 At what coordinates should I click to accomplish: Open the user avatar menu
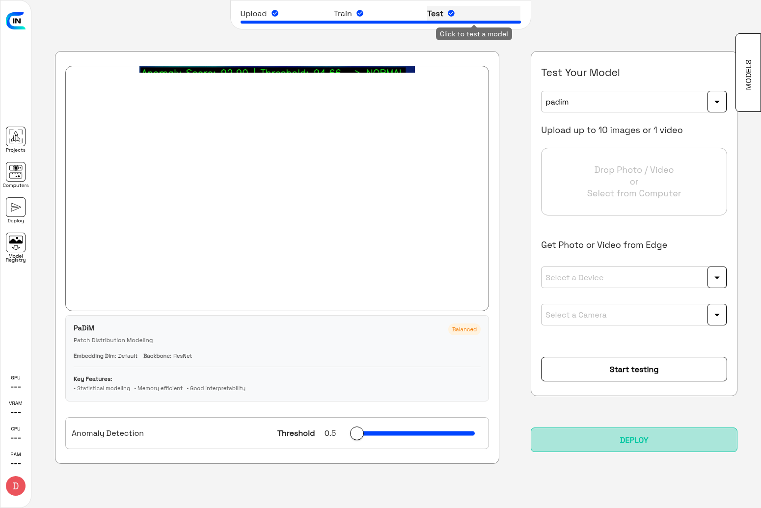pos(15,486)
